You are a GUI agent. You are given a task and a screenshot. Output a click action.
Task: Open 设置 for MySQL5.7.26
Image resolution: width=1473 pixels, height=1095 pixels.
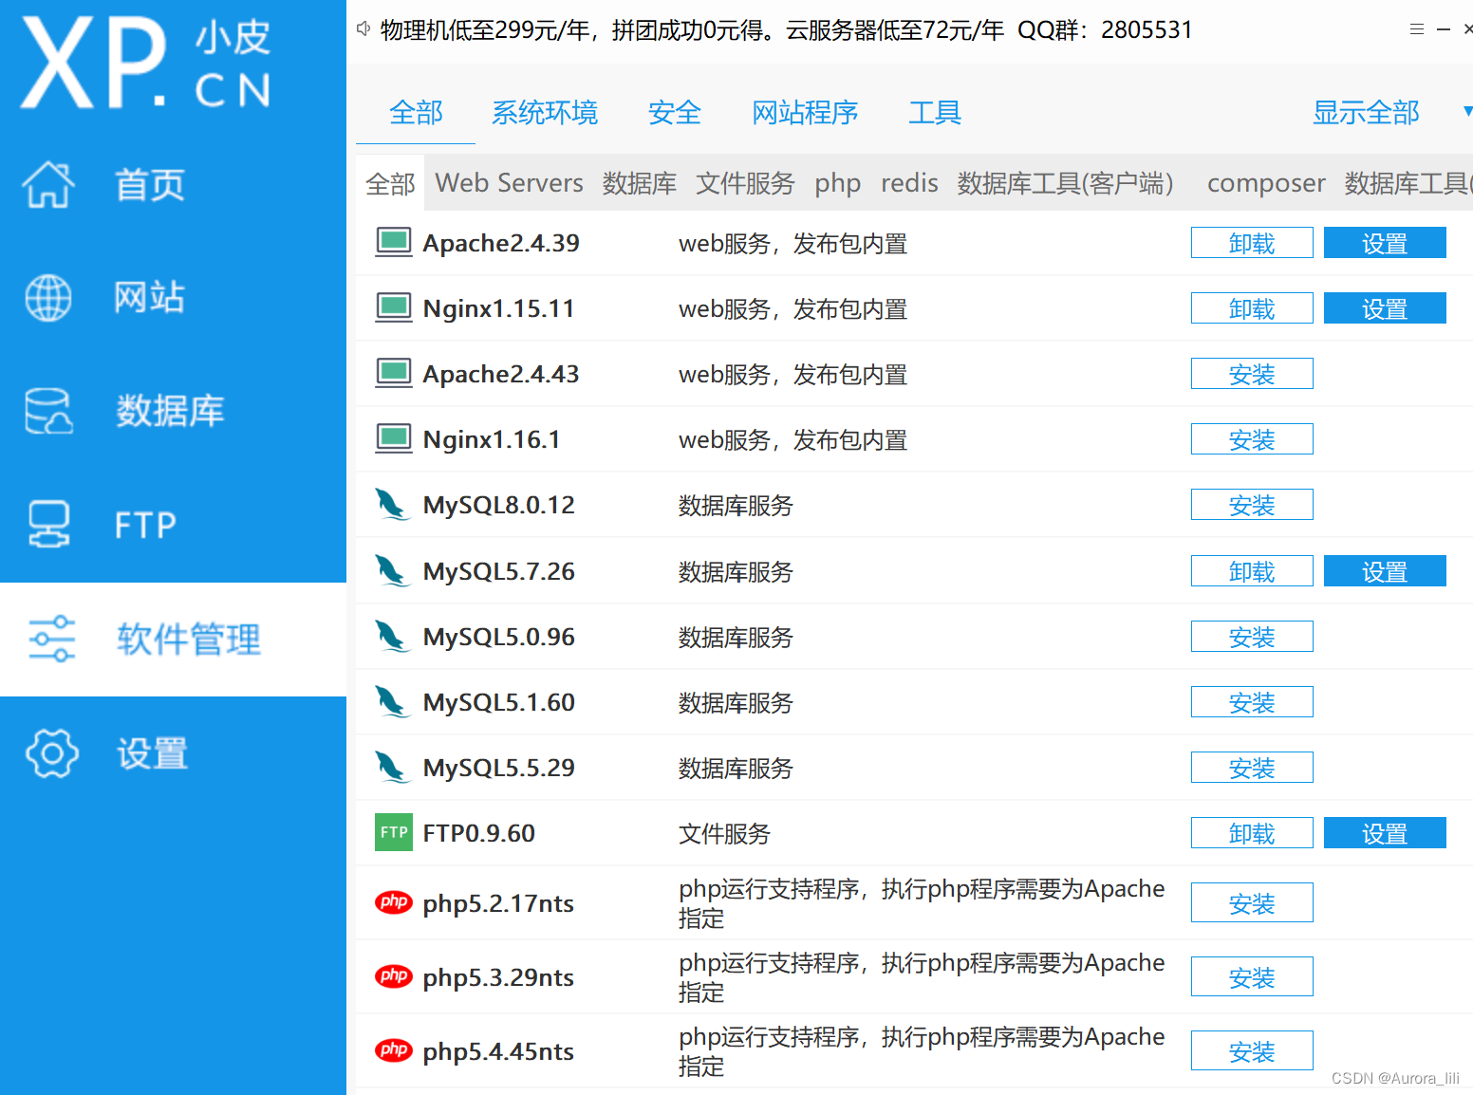pyautogui.click(x=1385, y=571)
